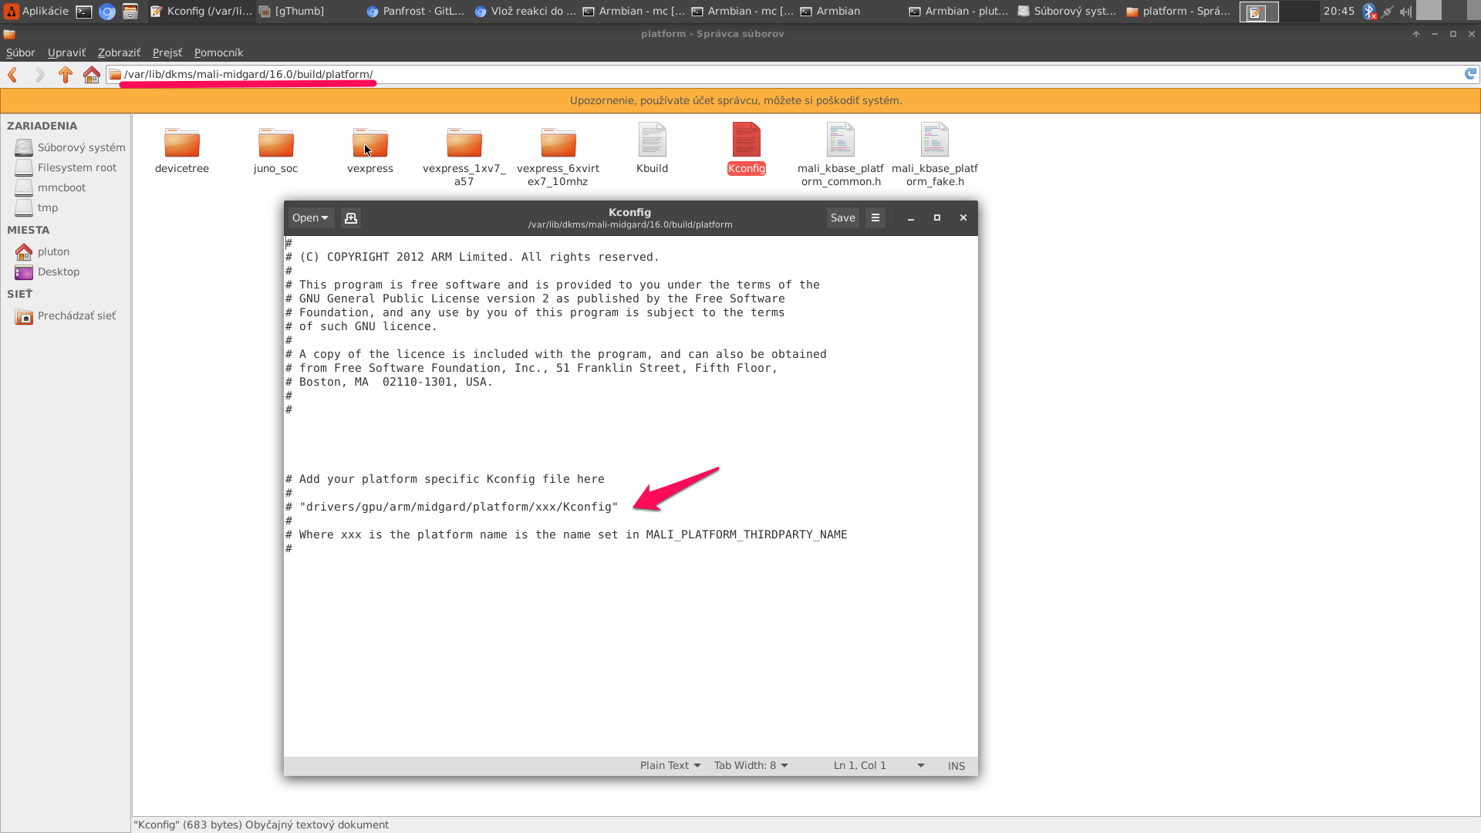Place cursor in the Kconfig text area

click(x=630, y=496)
